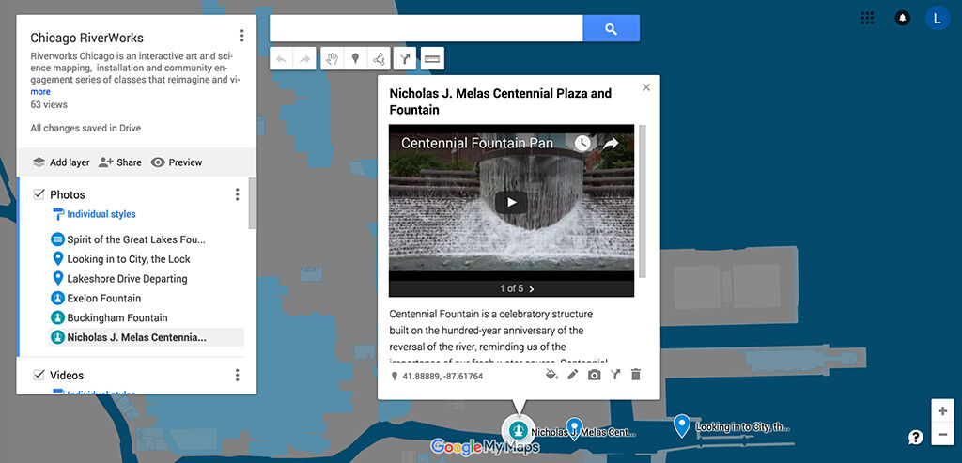This screenshot has height=463, width=962.
Task: Click the Videos layer title
Action: point(67,376)
